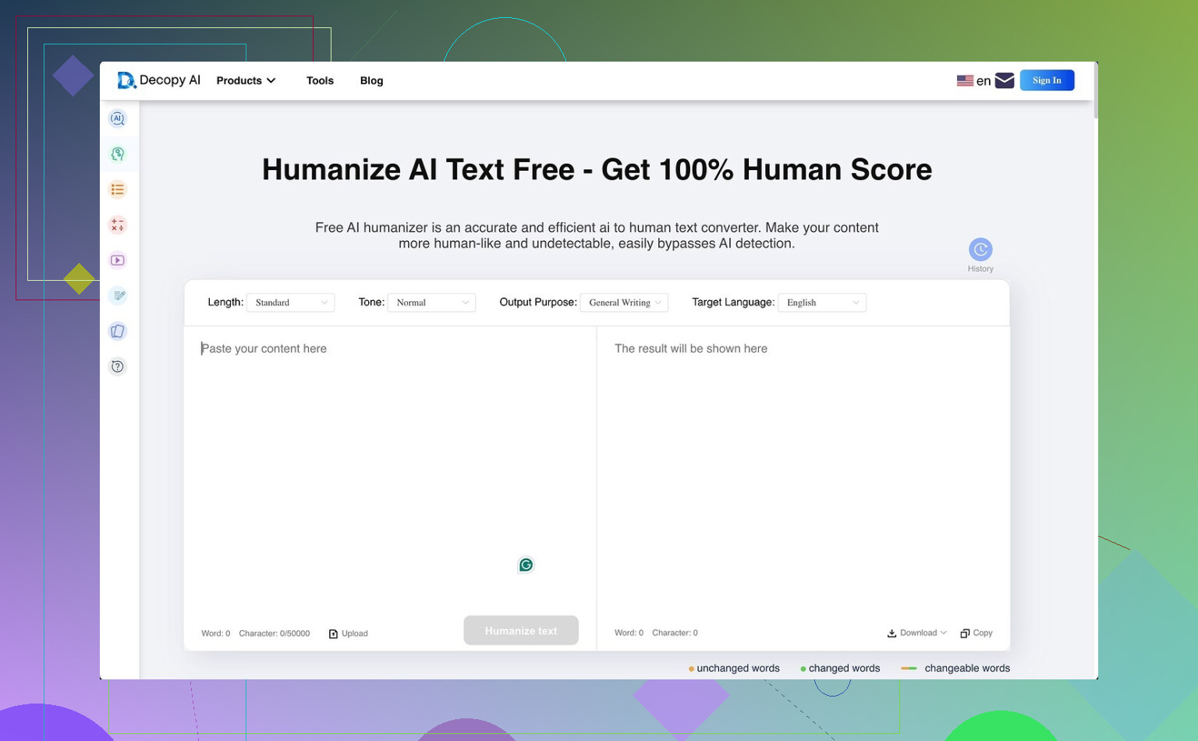
Task: Open Target Language dropdown showing English
Action: (x=822, y=303)
